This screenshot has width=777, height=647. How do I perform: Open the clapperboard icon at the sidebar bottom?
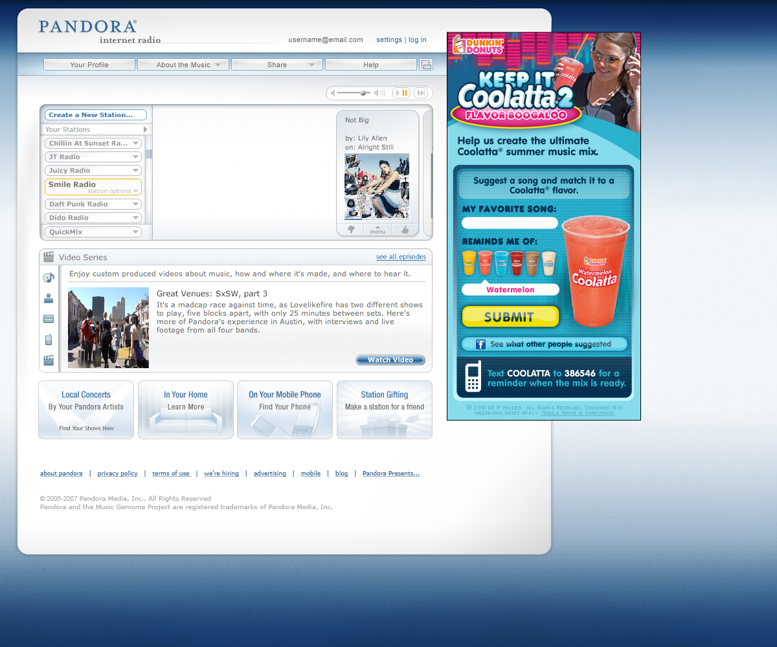tap(49, 360)
